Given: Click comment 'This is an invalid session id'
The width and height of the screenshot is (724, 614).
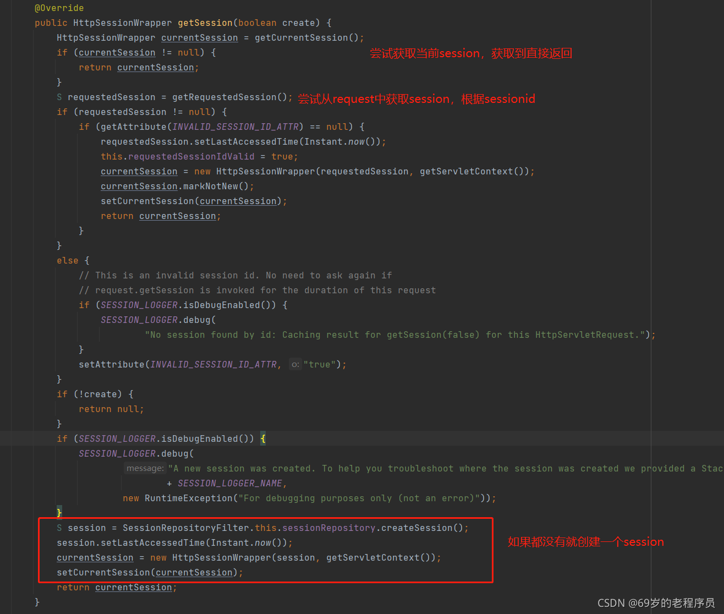Looking at the screenshot, I should coord(235,275).
